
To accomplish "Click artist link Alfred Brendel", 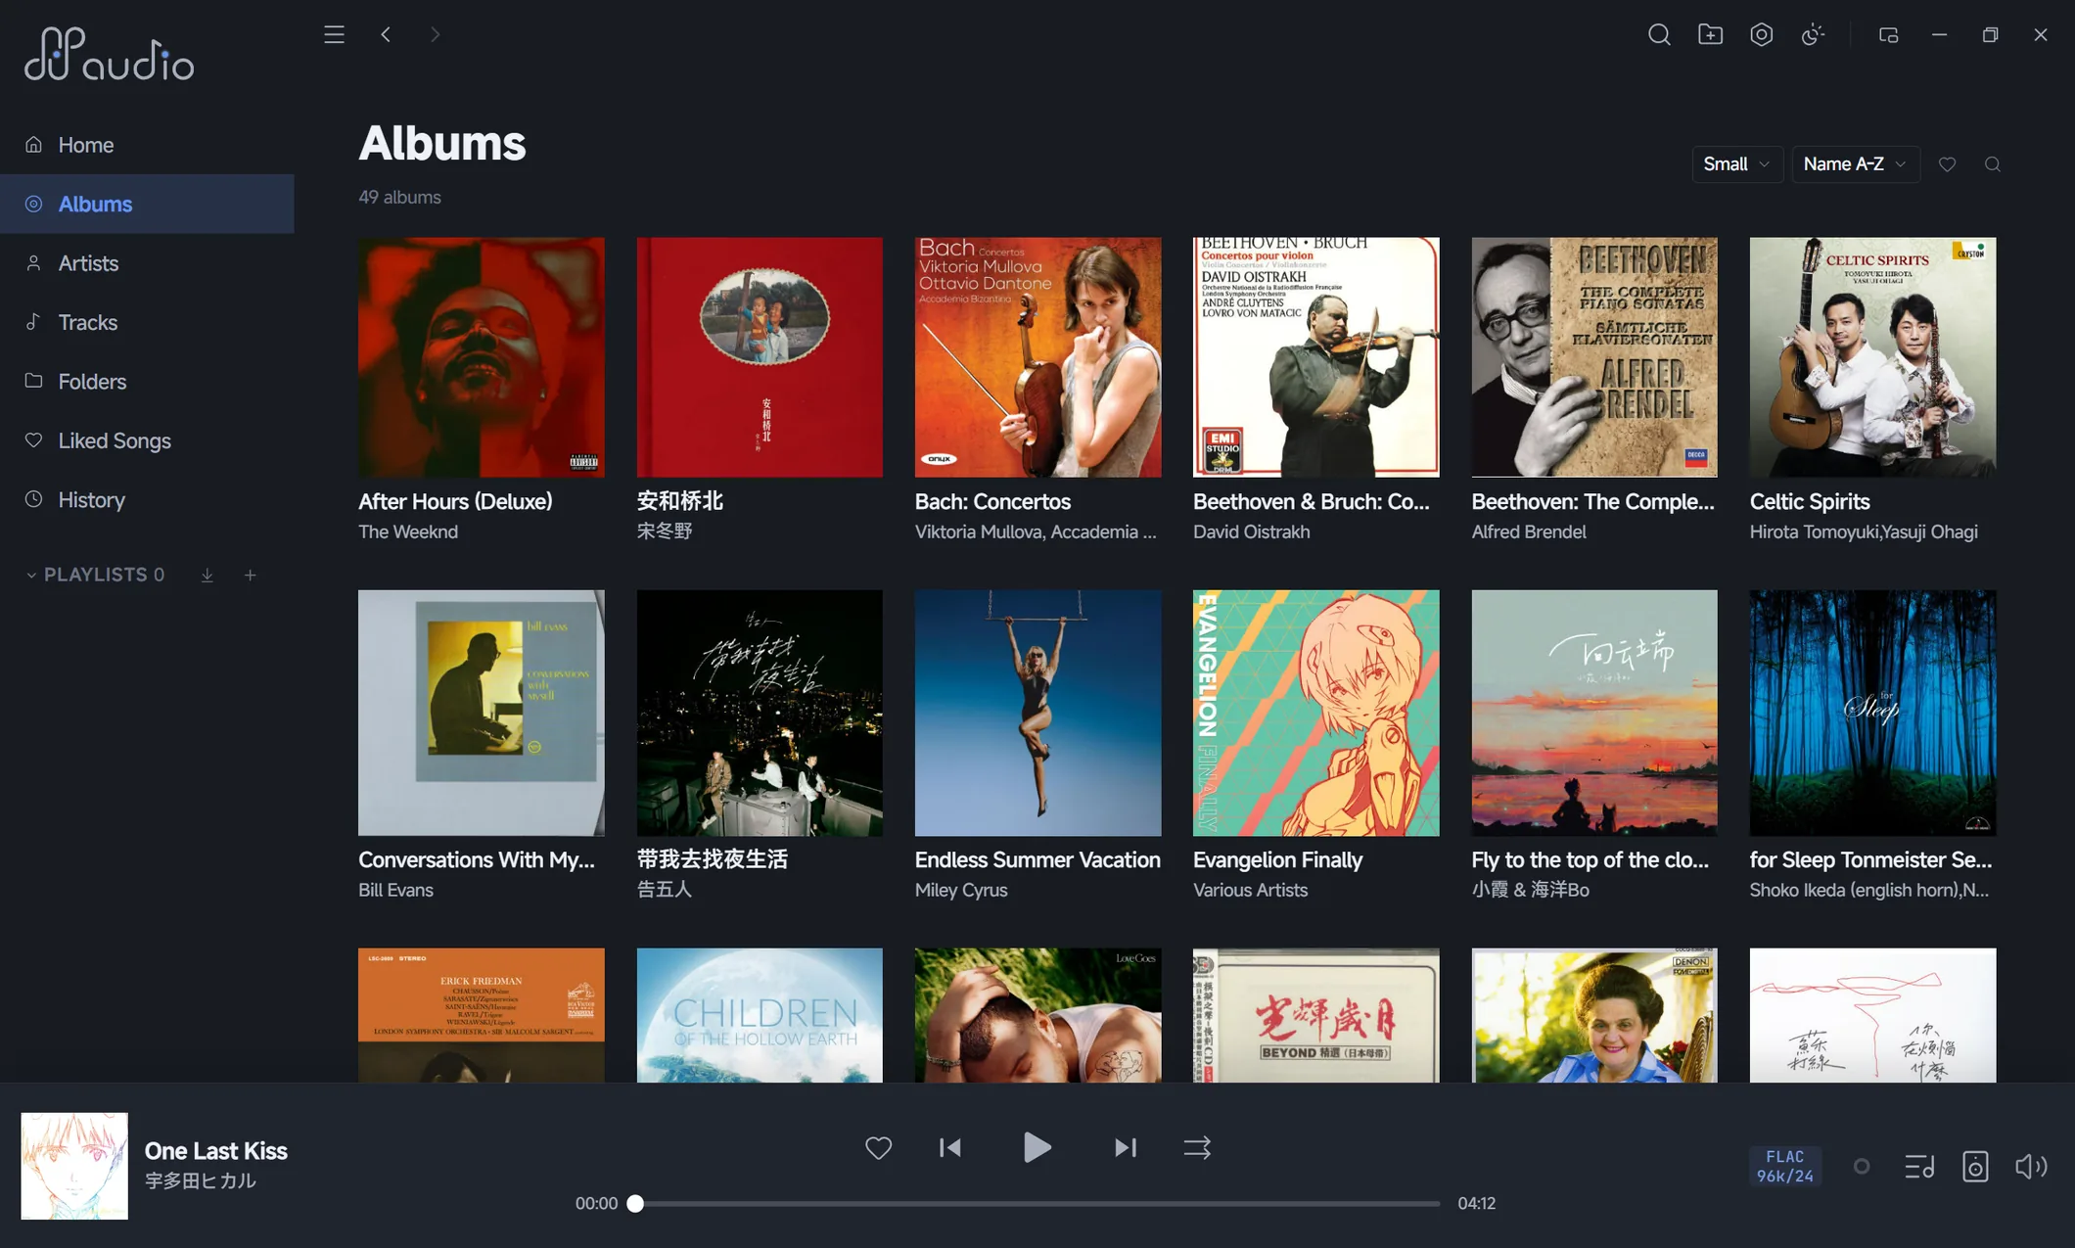I will point(1529,532).
